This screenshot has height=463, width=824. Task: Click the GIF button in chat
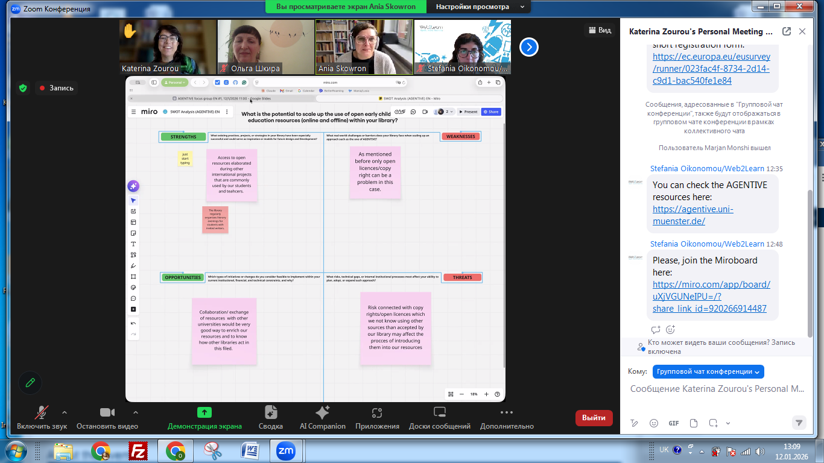[674, 423]
